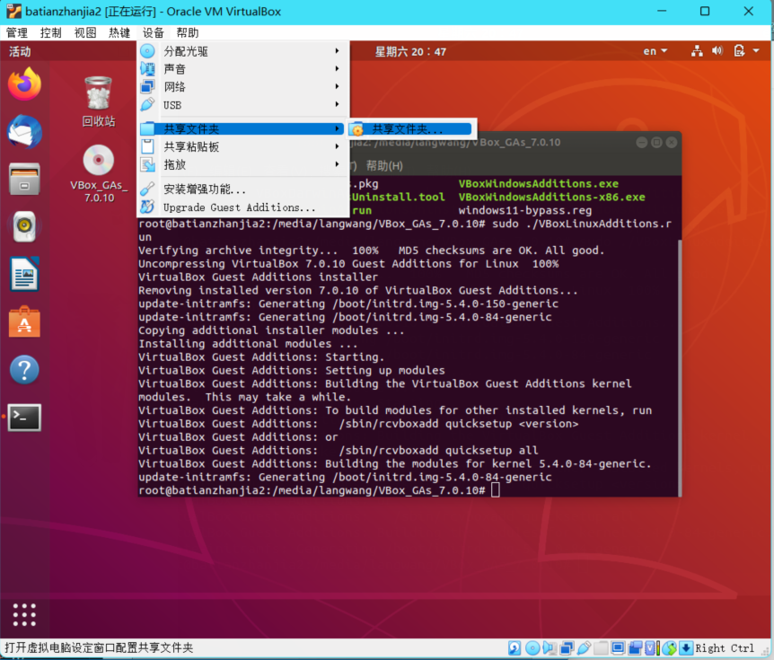The width and height of the screenshot is (774, 660).
Task: Open the Help icon in the dock
Action: (24, 369)
